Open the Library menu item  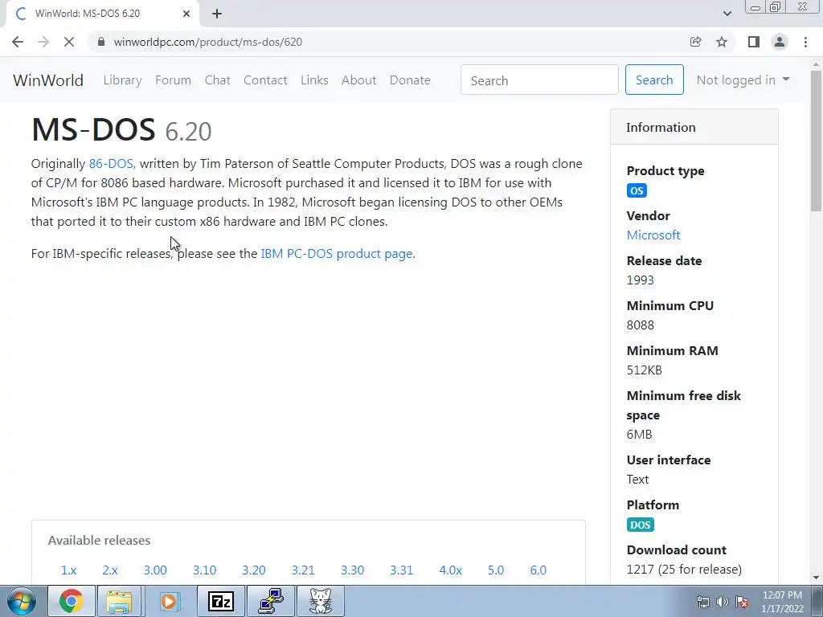pos(122,80)
